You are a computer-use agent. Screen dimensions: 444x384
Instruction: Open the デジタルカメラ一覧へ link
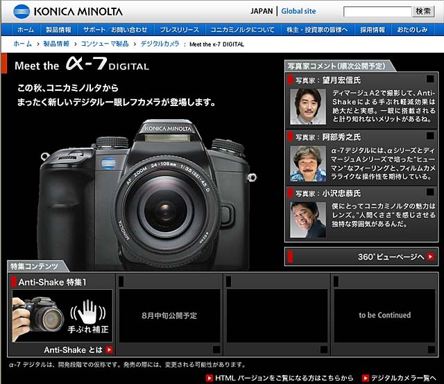(404, 378)
